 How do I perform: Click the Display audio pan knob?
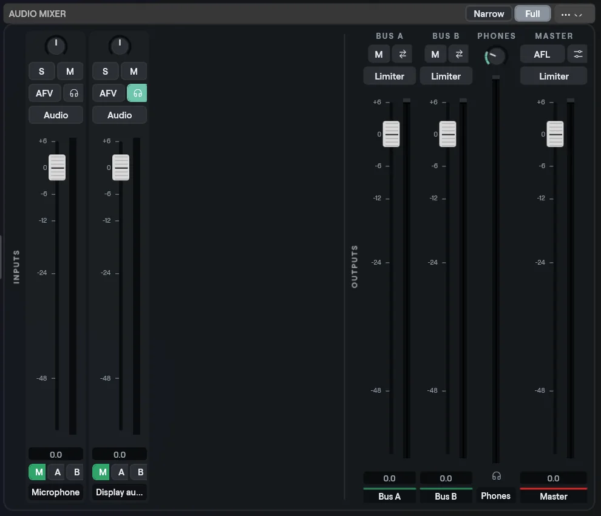tap(120, 46)
